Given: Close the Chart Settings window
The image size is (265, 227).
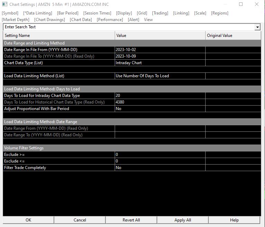Looking at the screenshot, I should tap(257, 4).
